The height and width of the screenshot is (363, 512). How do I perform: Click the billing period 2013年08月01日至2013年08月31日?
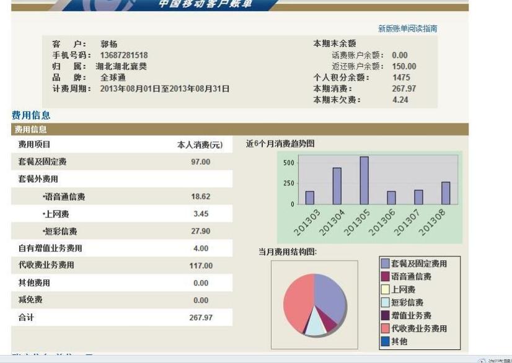165,89
